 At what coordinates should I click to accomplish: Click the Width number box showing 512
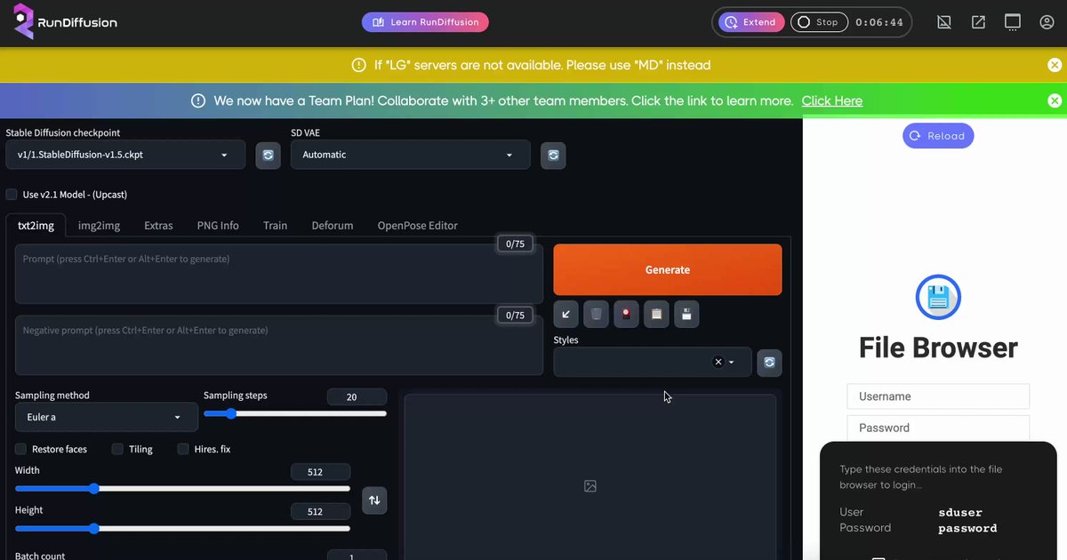320,472
